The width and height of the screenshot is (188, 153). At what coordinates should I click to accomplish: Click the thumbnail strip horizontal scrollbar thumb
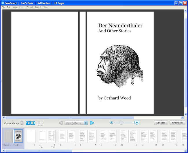[x=39, y=151]
